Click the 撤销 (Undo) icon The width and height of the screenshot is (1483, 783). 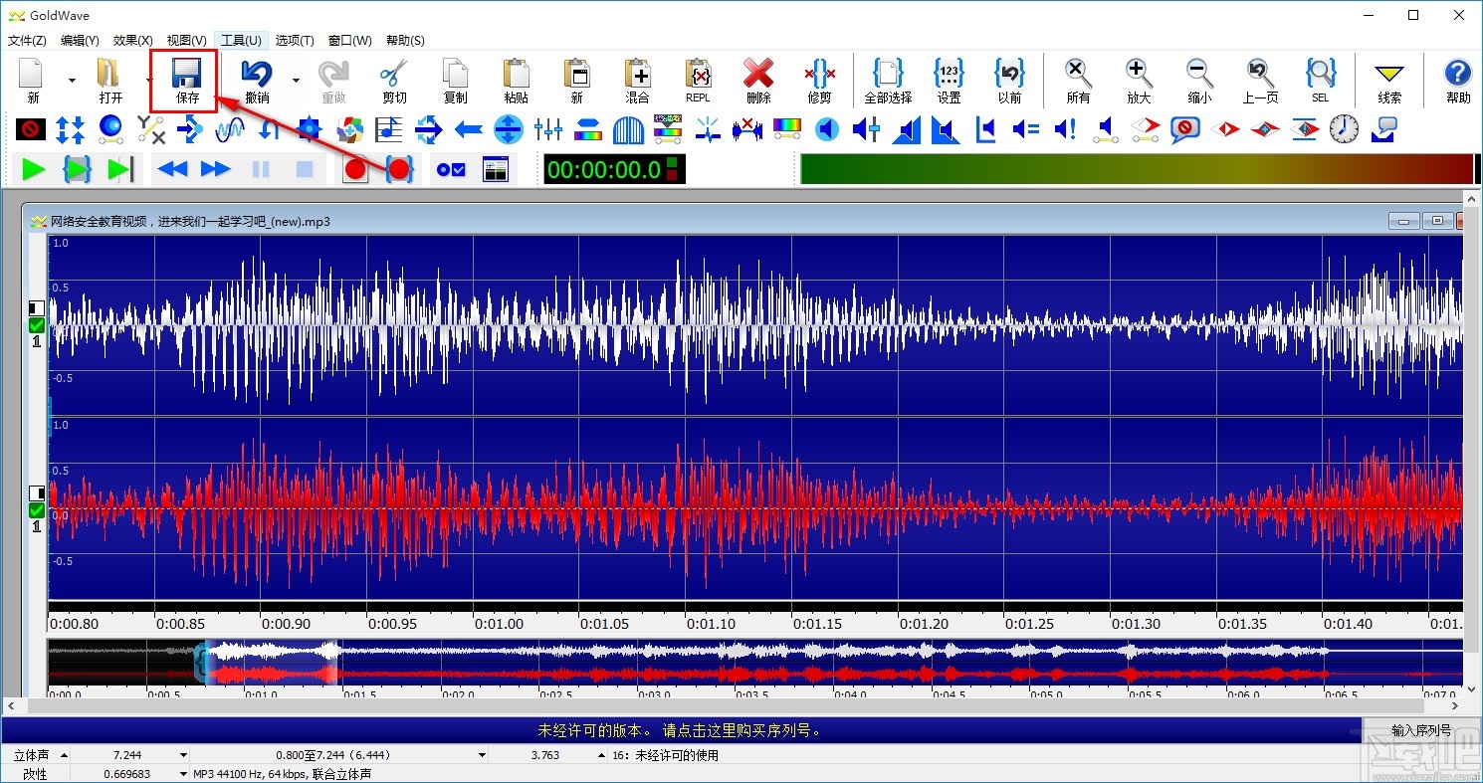257,73
